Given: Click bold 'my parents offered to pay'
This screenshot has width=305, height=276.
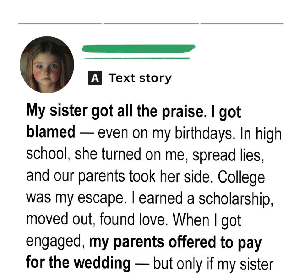Looking at the screenshot, I should (175, 242).
